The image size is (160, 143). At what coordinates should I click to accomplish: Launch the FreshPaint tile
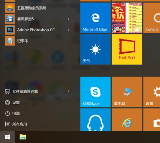pyautogui.click(x=127, y=49)
